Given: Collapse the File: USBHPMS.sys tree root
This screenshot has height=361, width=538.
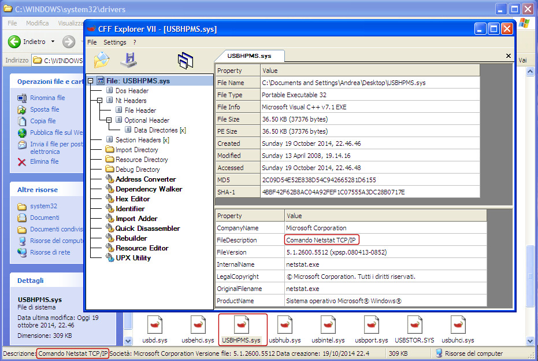Looking at the screenshot, I should tap(91, 81).
